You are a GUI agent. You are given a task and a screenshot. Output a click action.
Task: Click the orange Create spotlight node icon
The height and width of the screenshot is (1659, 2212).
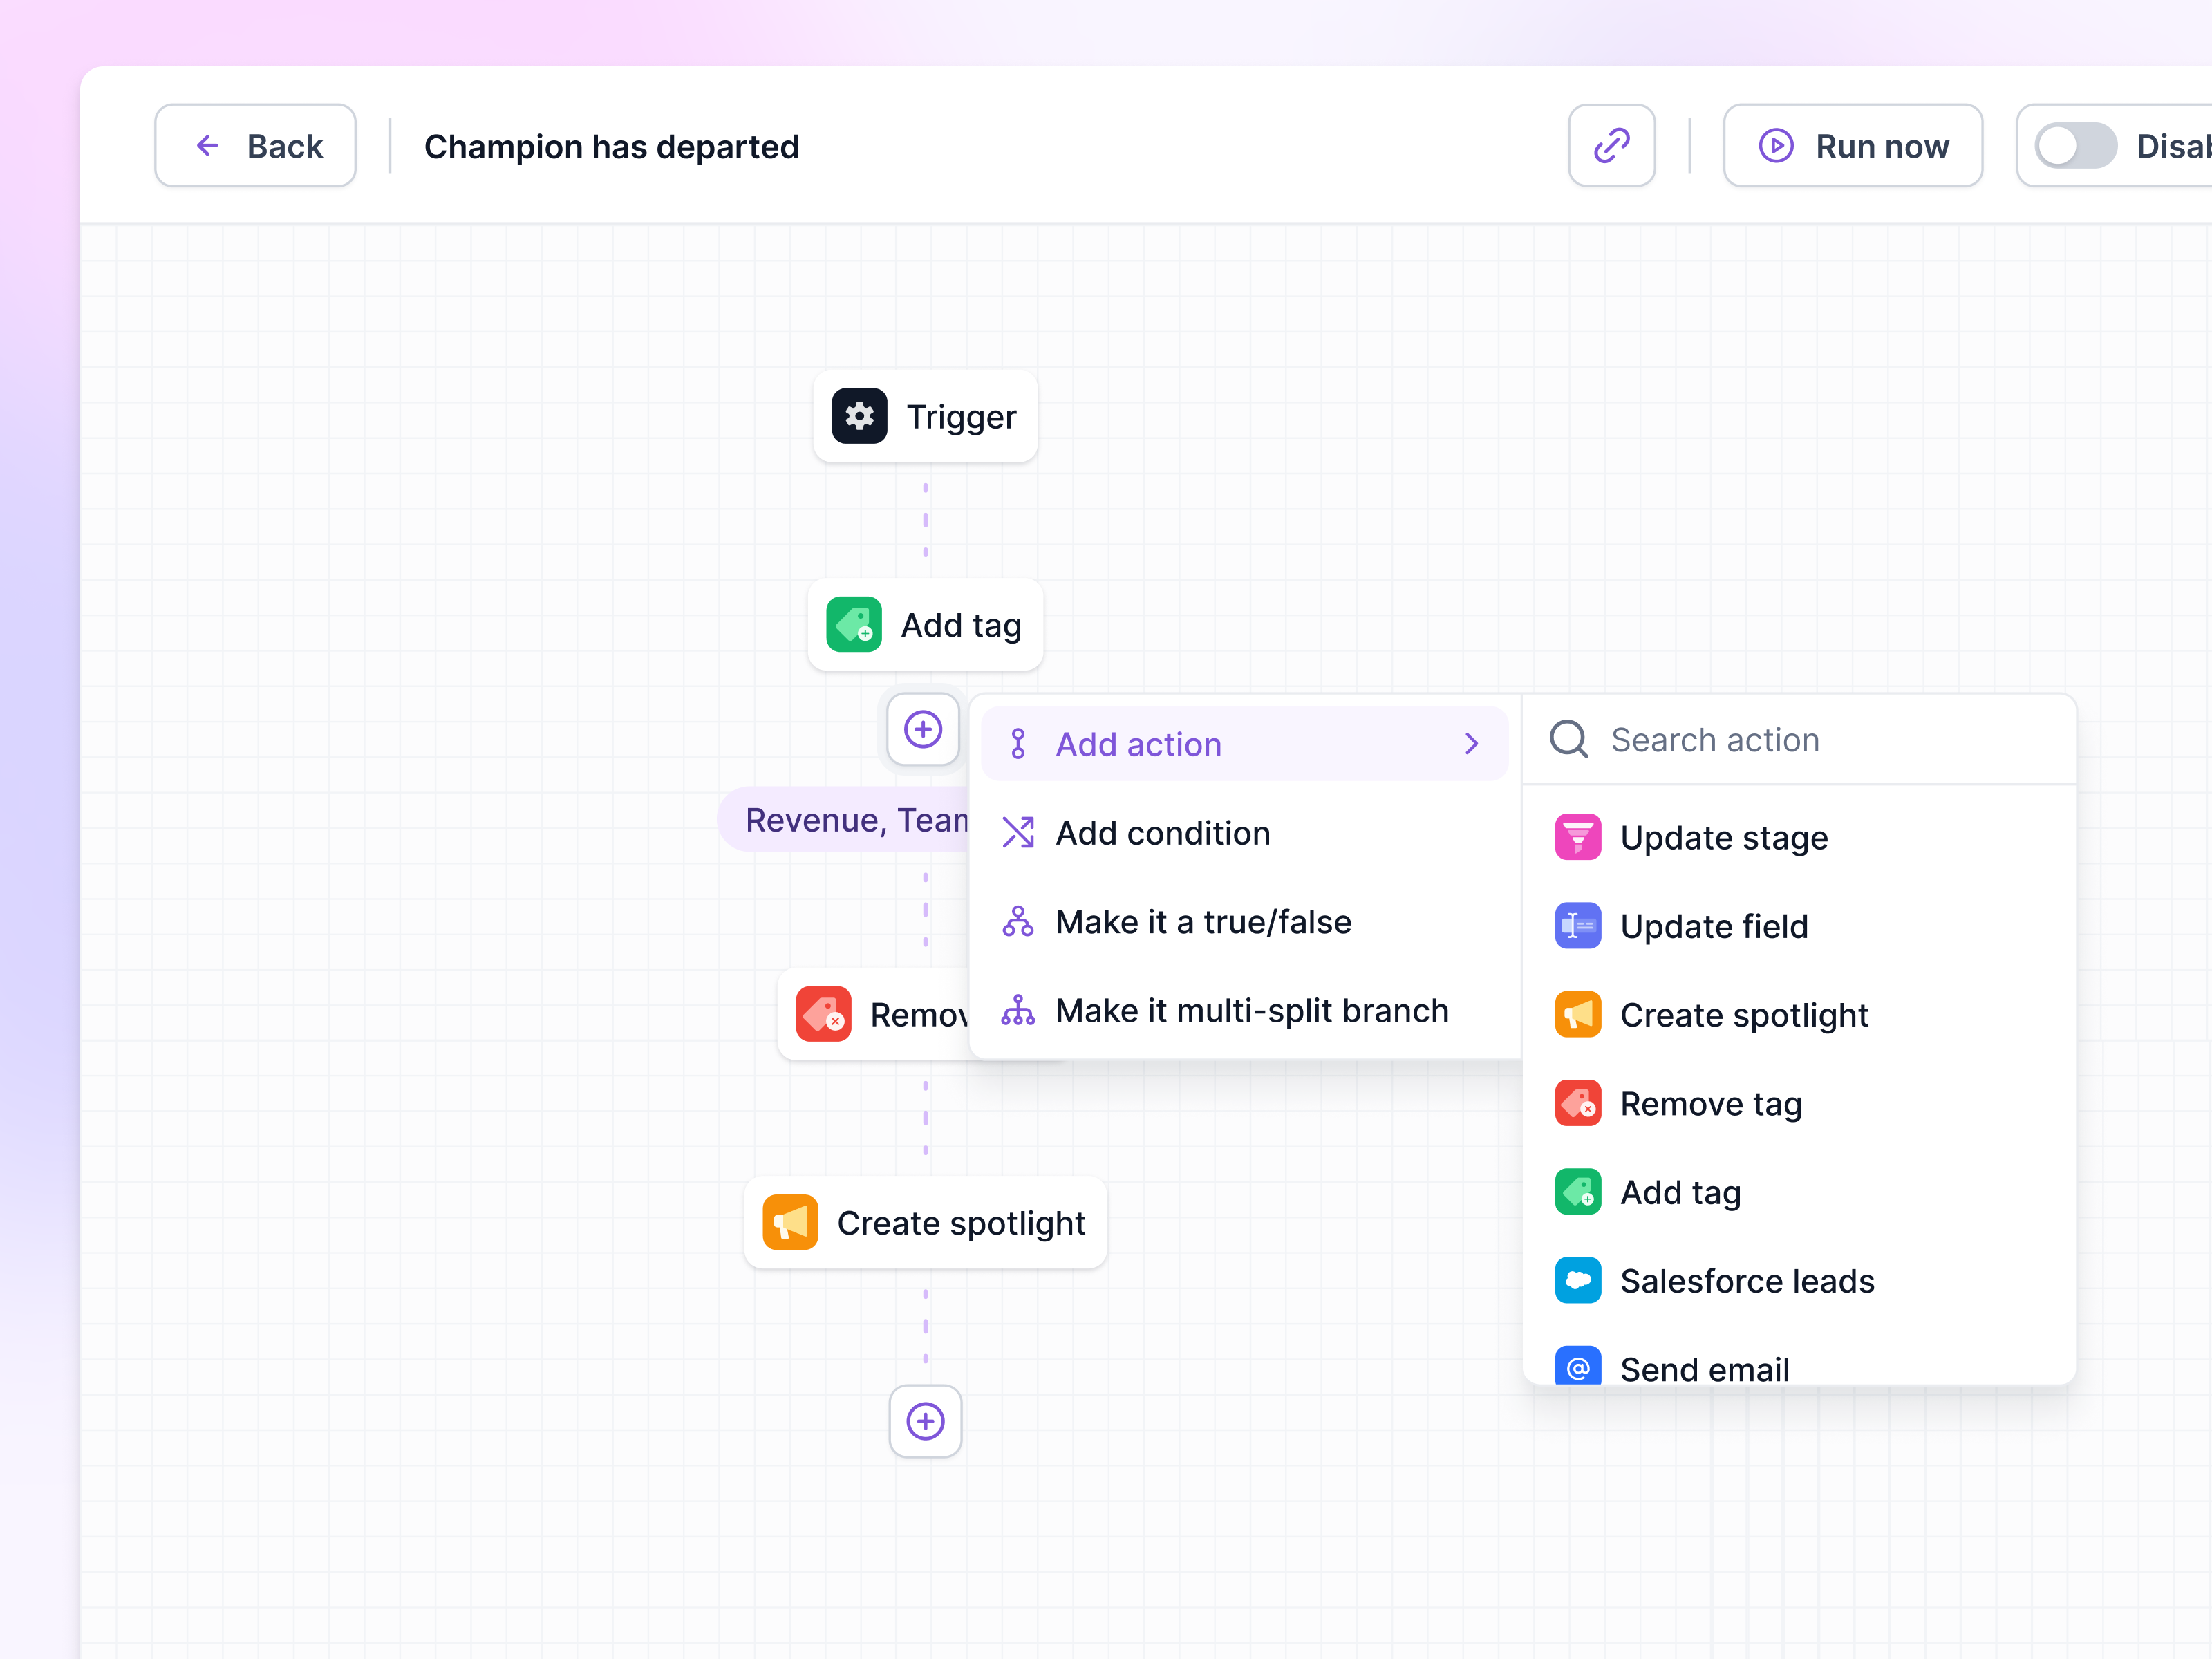(790, 1222)
